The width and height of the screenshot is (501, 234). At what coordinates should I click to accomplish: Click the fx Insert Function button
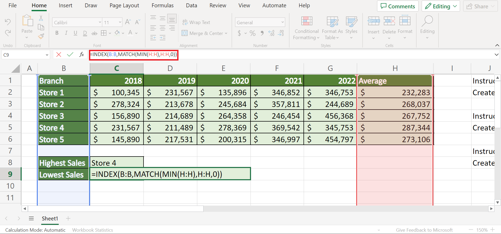[x=82, y=55]
